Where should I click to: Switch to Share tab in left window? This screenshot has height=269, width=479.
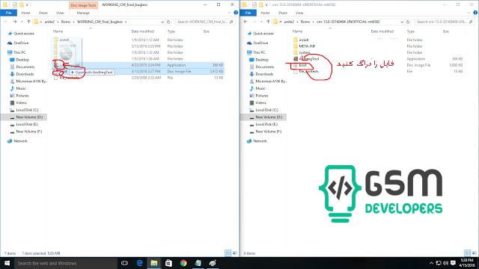[x=43, y=13]
